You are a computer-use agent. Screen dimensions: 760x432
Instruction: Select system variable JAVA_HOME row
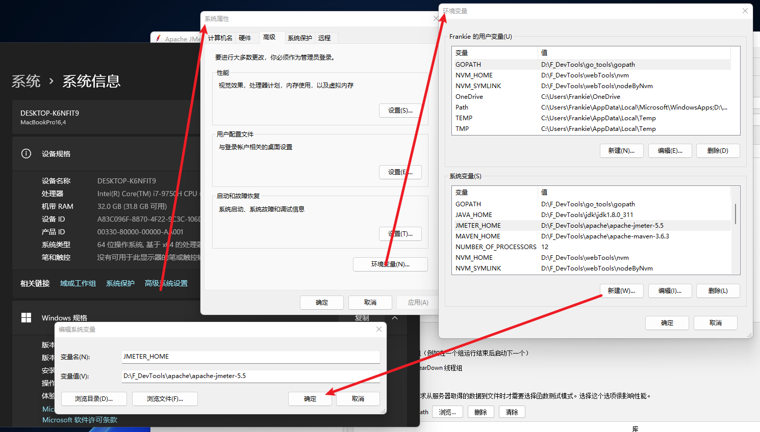[x=592, y=215]
